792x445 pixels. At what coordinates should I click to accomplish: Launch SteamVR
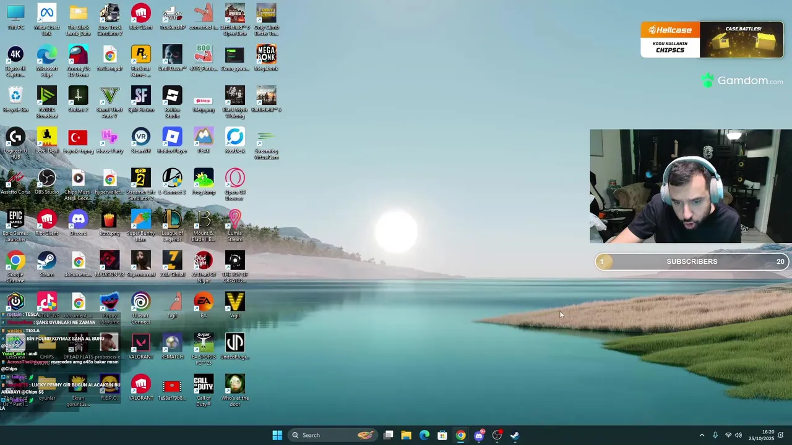(x=140, y=141)
